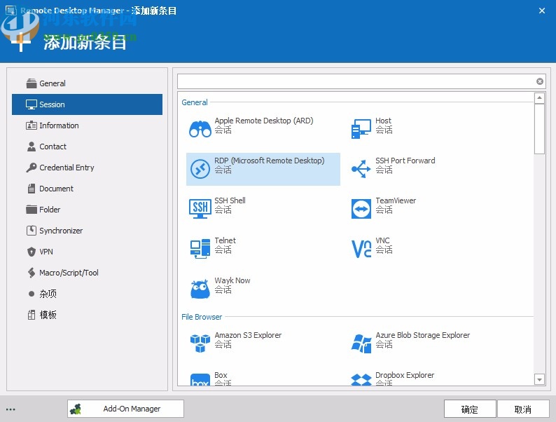Pick the TeamViewer icon
Viewport: 556px width, 422px height.
click(361, 209)
